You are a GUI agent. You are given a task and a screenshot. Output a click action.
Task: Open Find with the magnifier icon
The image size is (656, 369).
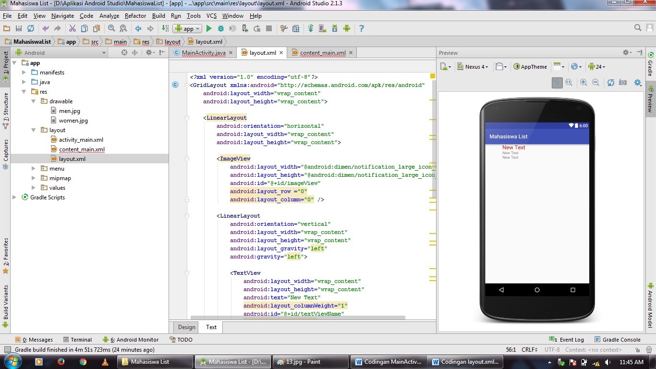(x=111, y=29)
